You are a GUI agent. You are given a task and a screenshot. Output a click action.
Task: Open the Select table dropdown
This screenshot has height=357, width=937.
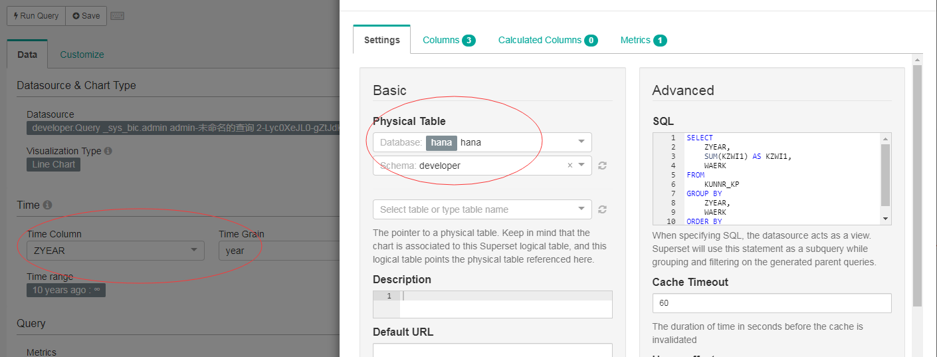point(482,209)
